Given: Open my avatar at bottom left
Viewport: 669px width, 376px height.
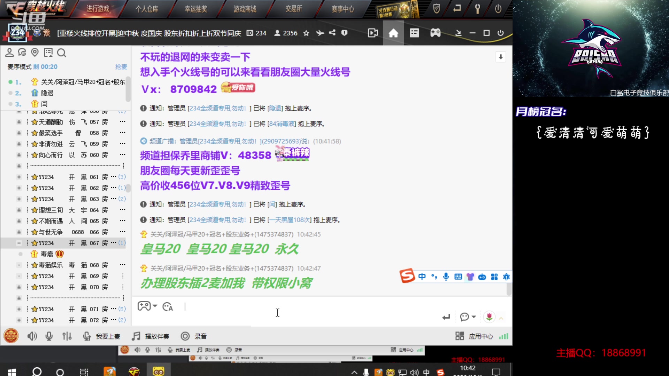Looking at the screenshot, I should click(x=11, y=336).
